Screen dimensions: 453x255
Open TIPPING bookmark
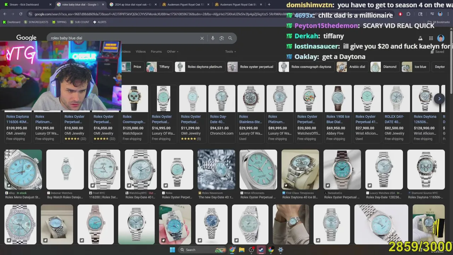59,22
